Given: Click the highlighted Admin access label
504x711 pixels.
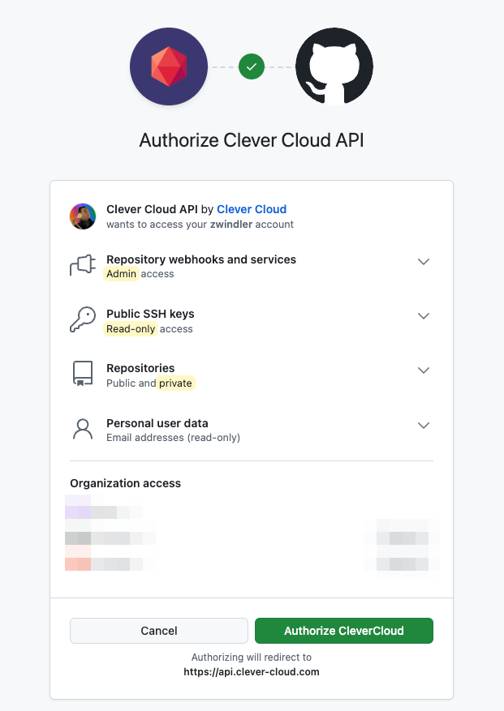Looking at the screenshot, I should point(121,274).
